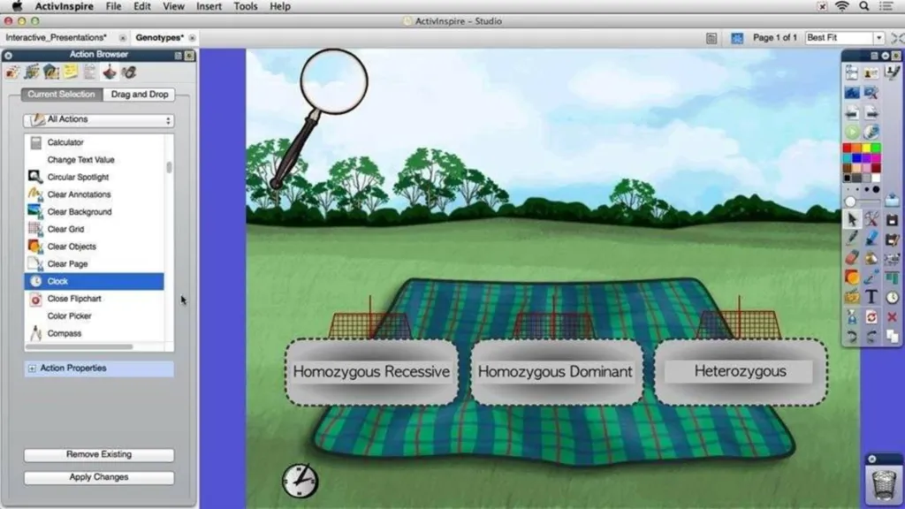Pick the red color swatch in palette
This screenshot has height=509, width=905.
[847, 148]
